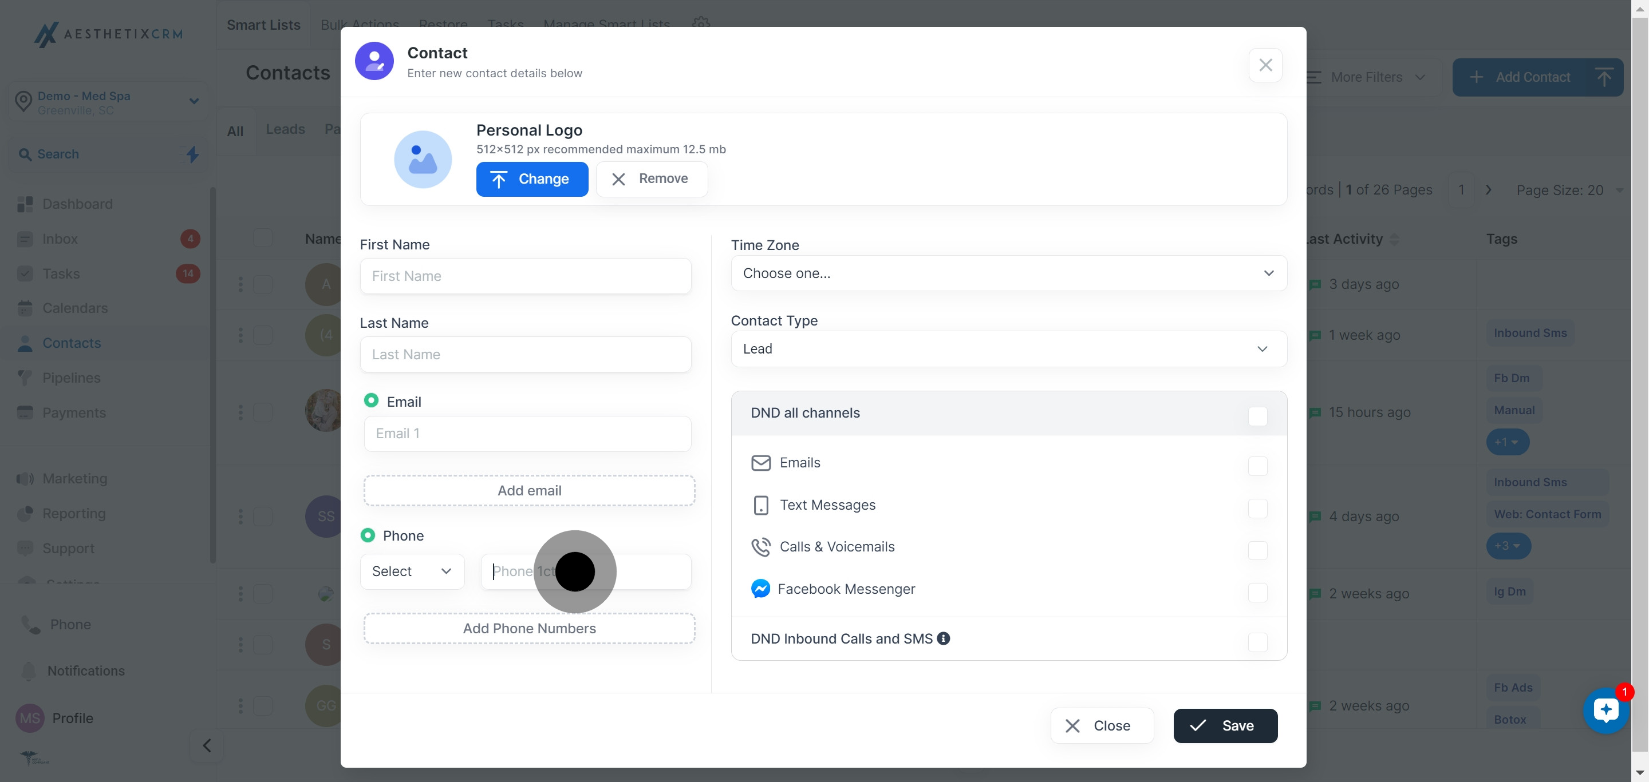Open Contacts in the sidebar menu

coord(72,343)
